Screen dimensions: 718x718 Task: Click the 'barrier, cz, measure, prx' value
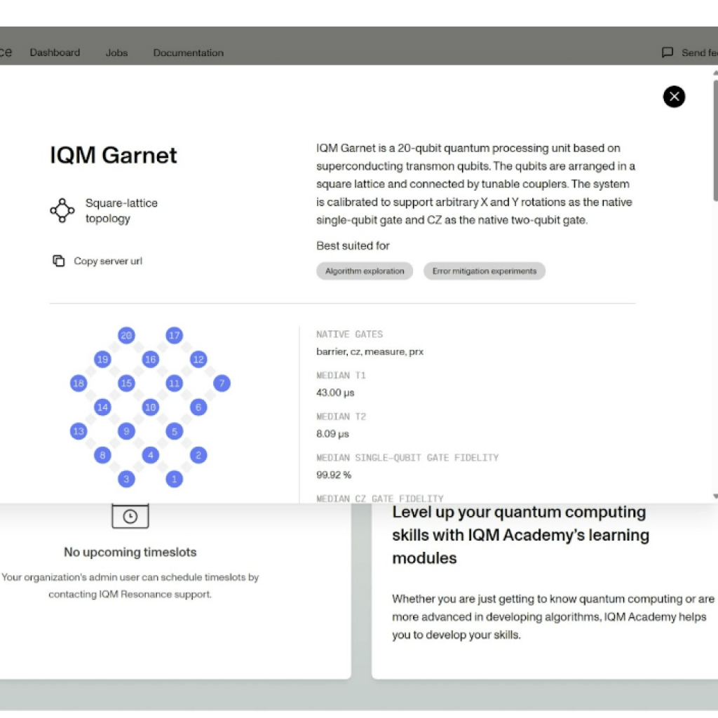[x=370, y=352]
